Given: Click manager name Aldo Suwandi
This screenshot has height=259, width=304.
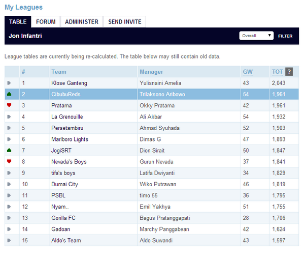Looking at the screenshot, I should click(156, 241).
